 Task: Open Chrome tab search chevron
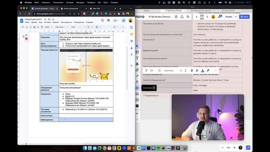131,8
